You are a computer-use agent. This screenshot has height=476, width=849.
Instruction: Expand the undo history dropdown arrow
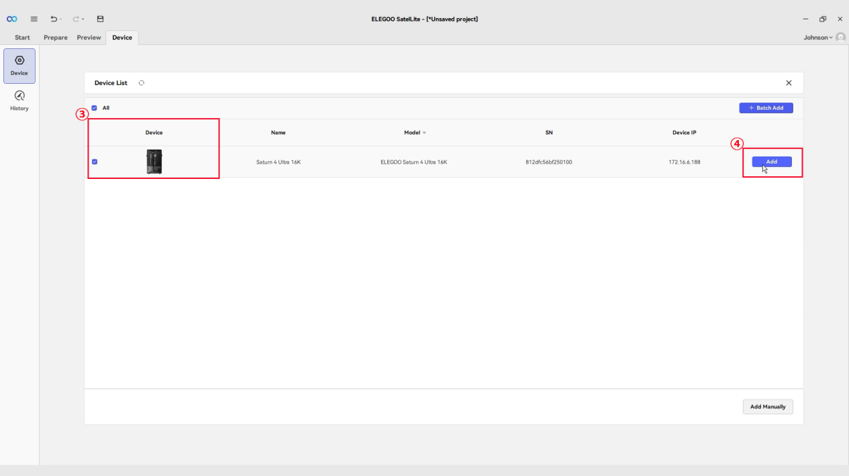60,19
